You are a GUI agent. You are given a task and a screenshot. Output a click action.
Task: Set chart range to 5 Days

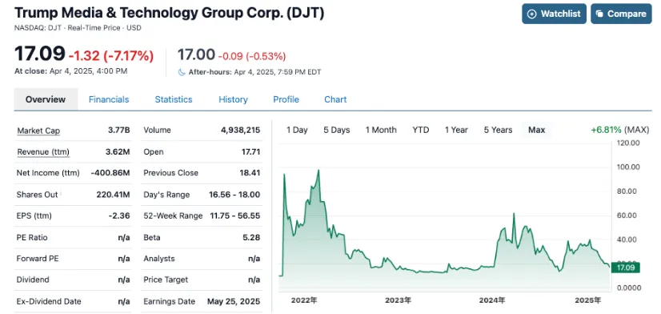337,130
